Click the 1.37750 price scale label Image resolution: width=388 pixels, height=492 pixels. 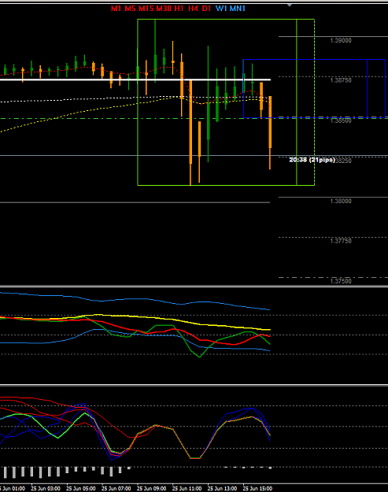tap(341, 241)
